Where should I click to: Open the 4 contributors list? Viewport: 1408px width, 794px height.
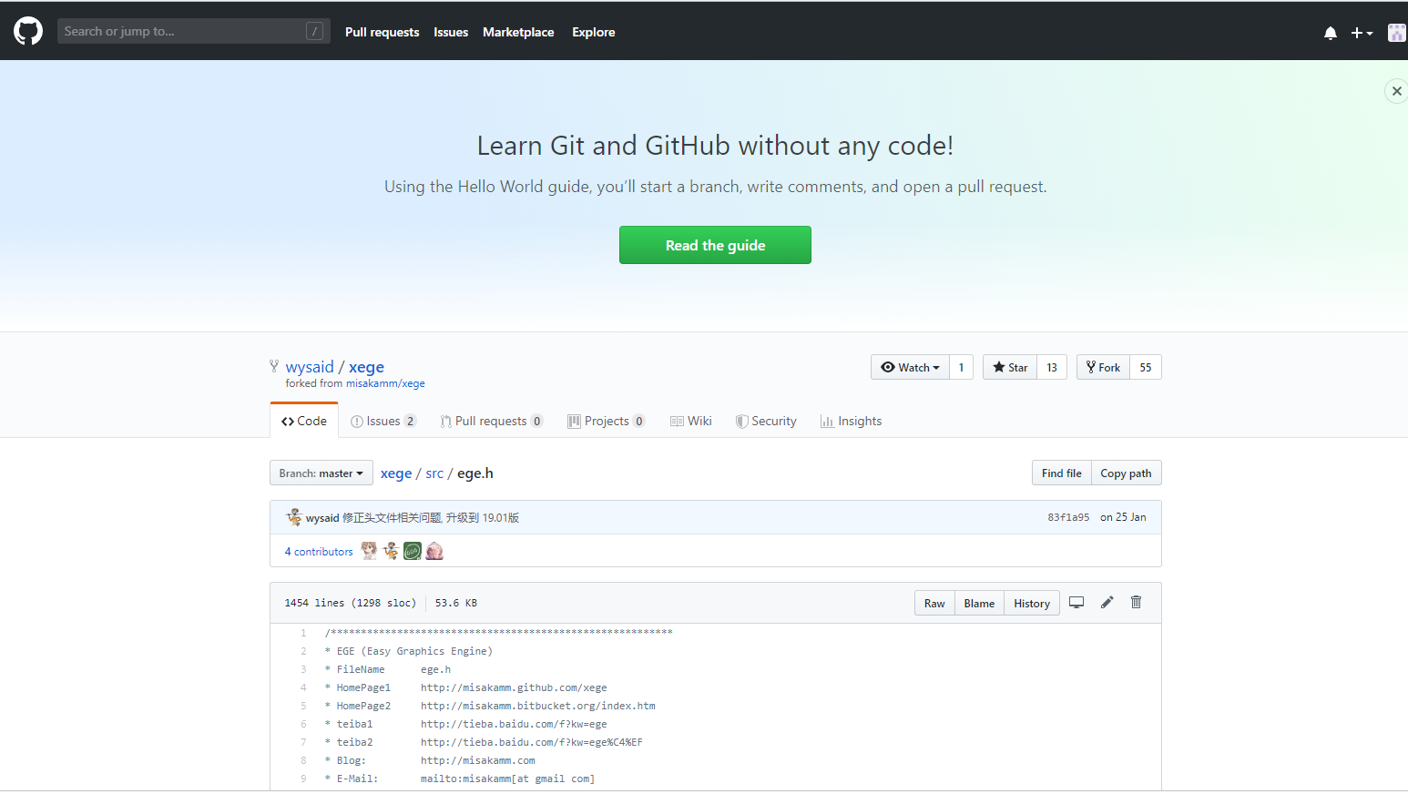pos(319,552)
